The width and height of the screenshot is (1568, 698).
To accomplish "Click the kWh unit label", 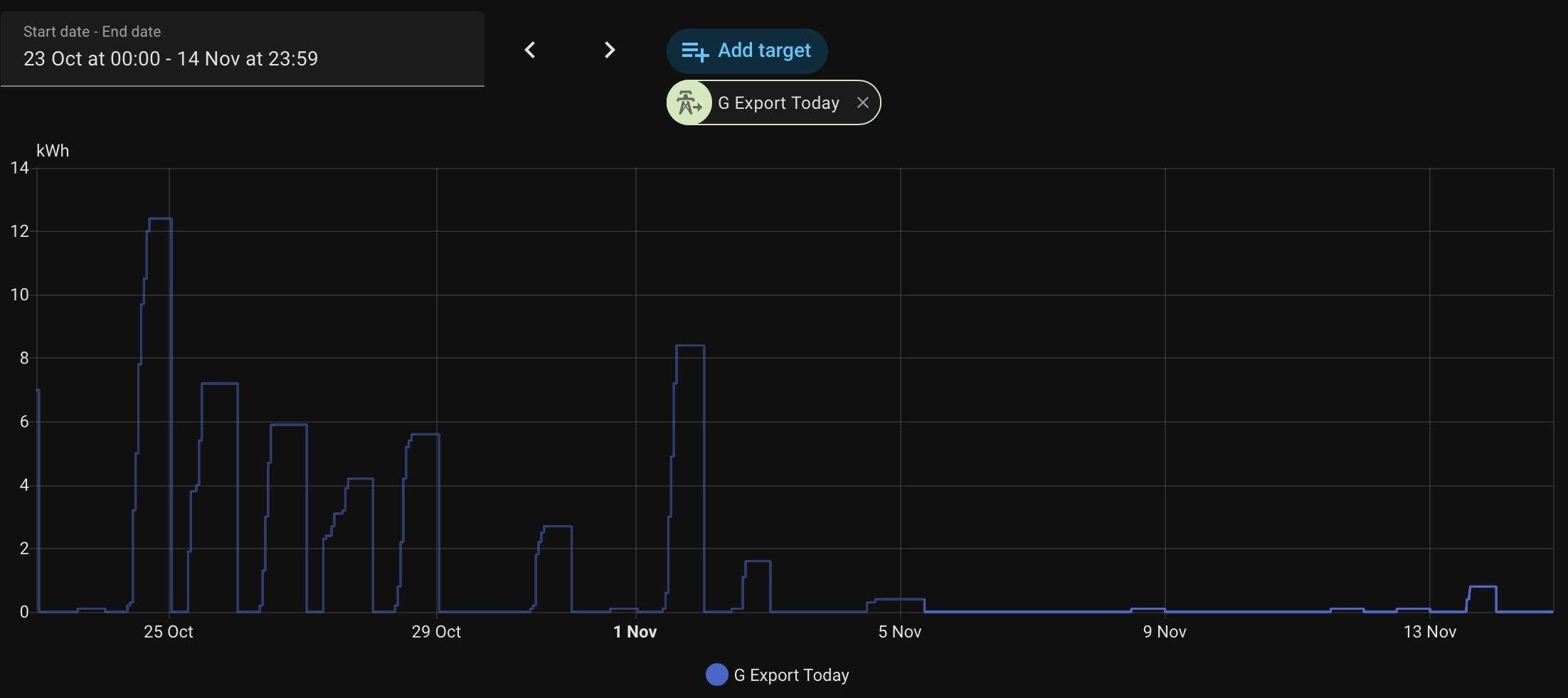I will coord(53,151).
